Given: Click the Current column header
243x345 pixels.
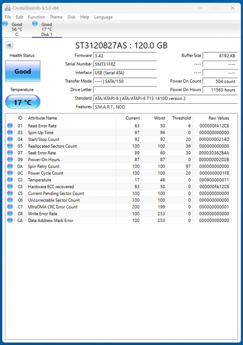Looking at the screenshot, I should (129, 118).
